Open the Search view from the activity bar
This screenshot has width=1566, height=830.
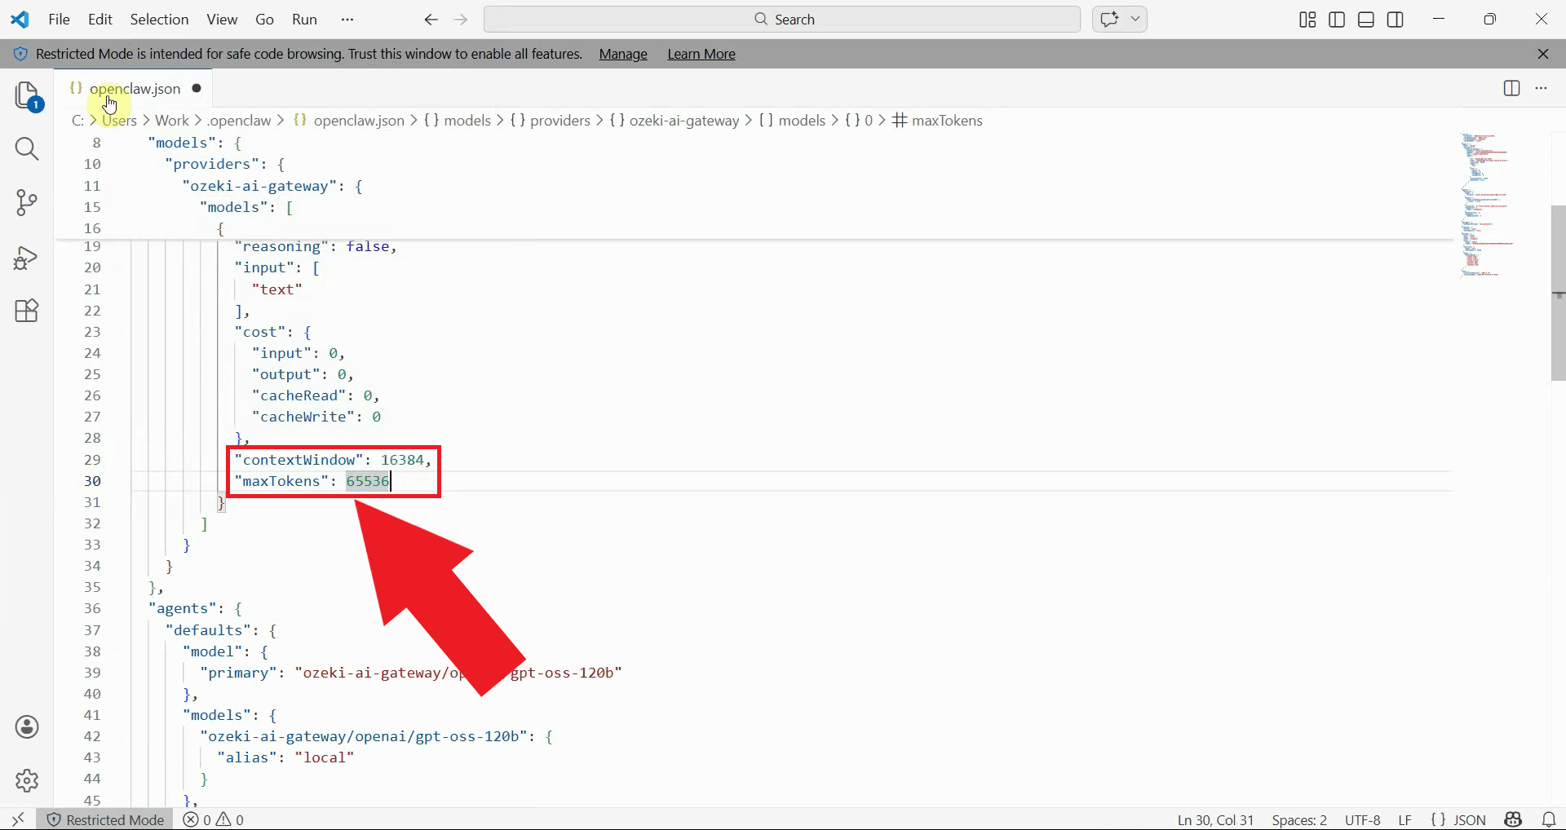pyautogui.click(x=28, y=149)
